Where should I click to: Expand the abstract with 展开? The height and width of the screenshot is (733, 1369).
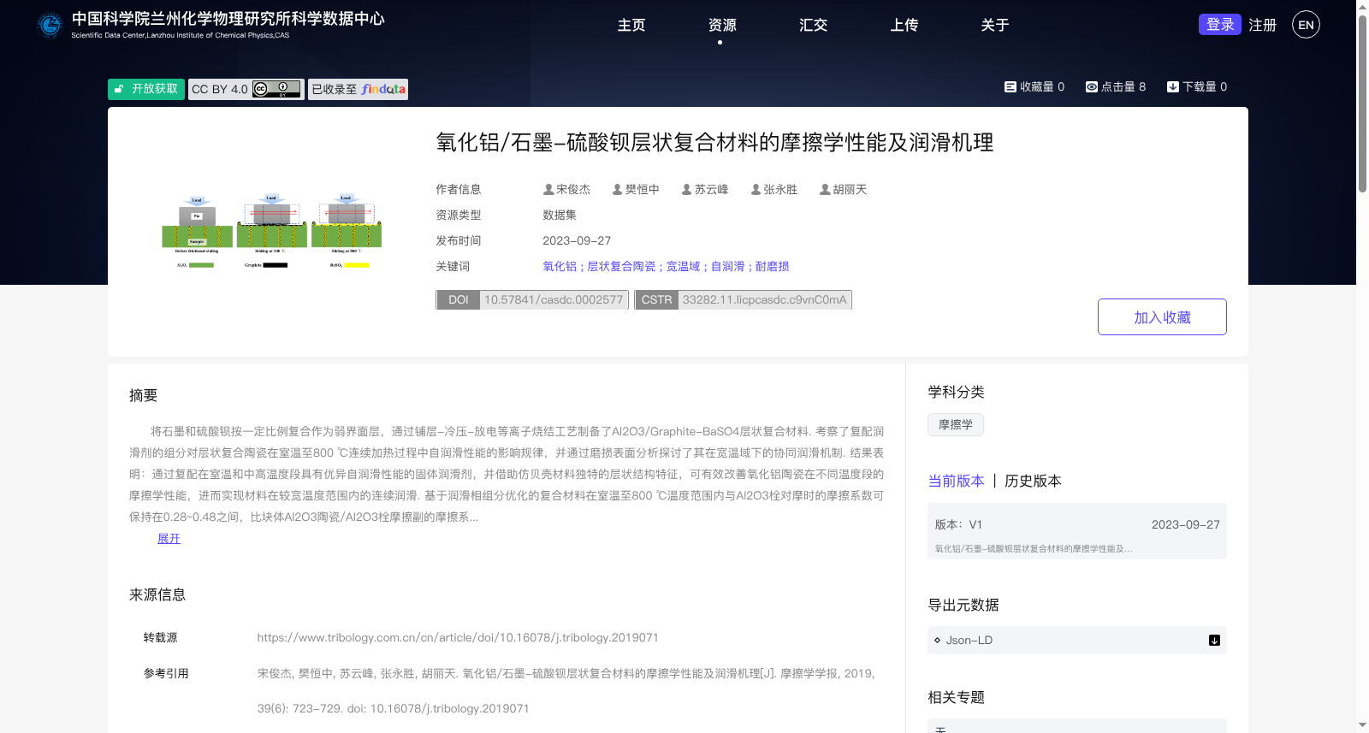[x=169, y=538]
